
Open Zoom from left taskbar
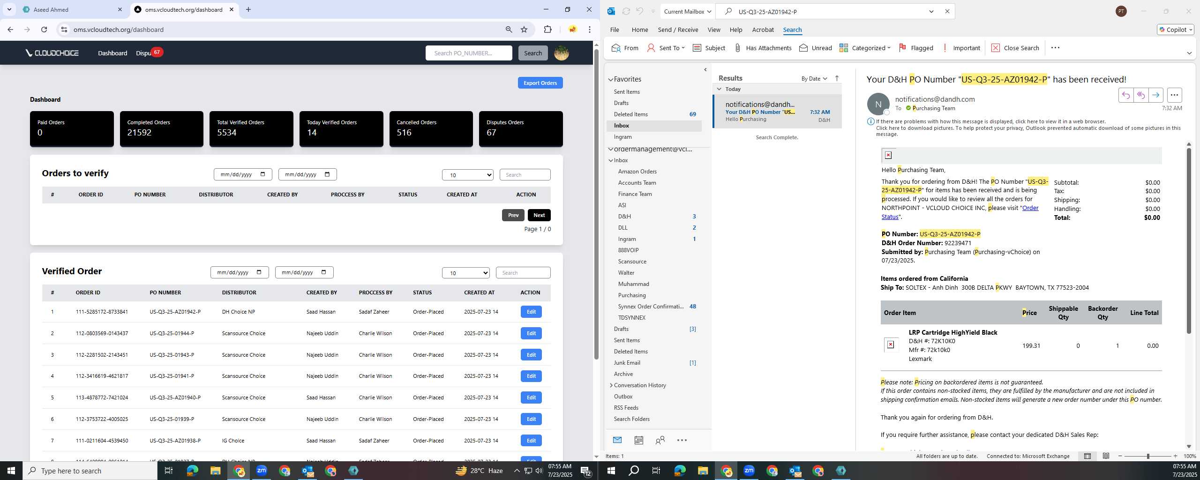coord(262,471)
